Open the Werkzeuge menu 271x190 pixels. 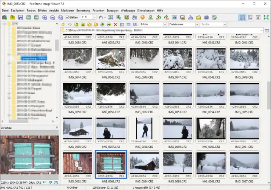tap(128, 10)
